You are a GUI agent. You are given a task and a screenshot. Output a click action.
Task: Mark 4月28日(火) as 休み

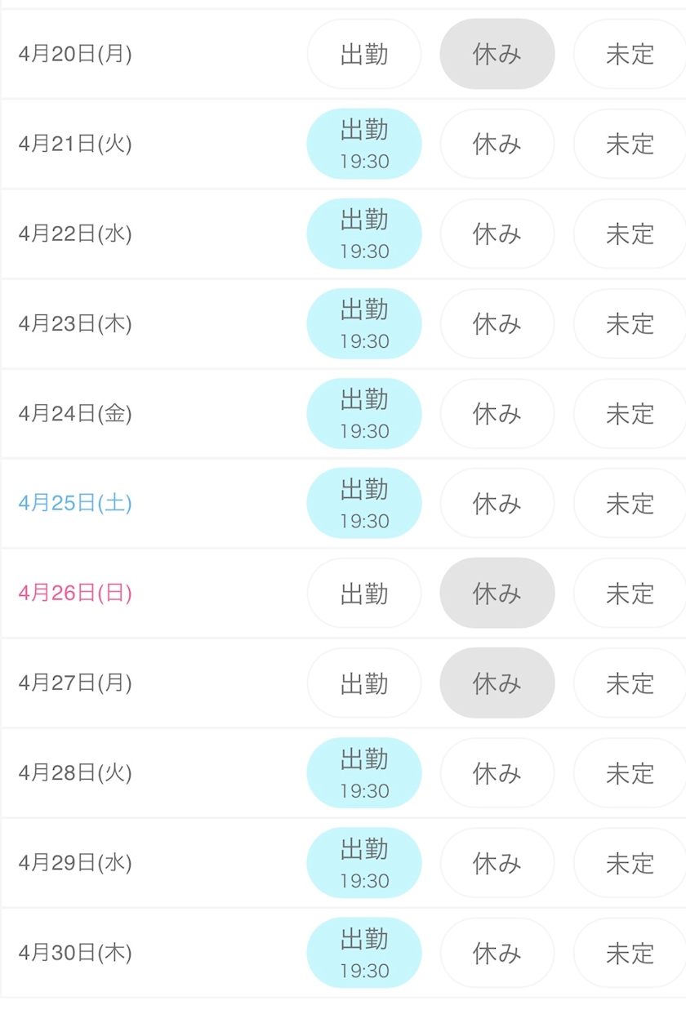coord(497,772)
